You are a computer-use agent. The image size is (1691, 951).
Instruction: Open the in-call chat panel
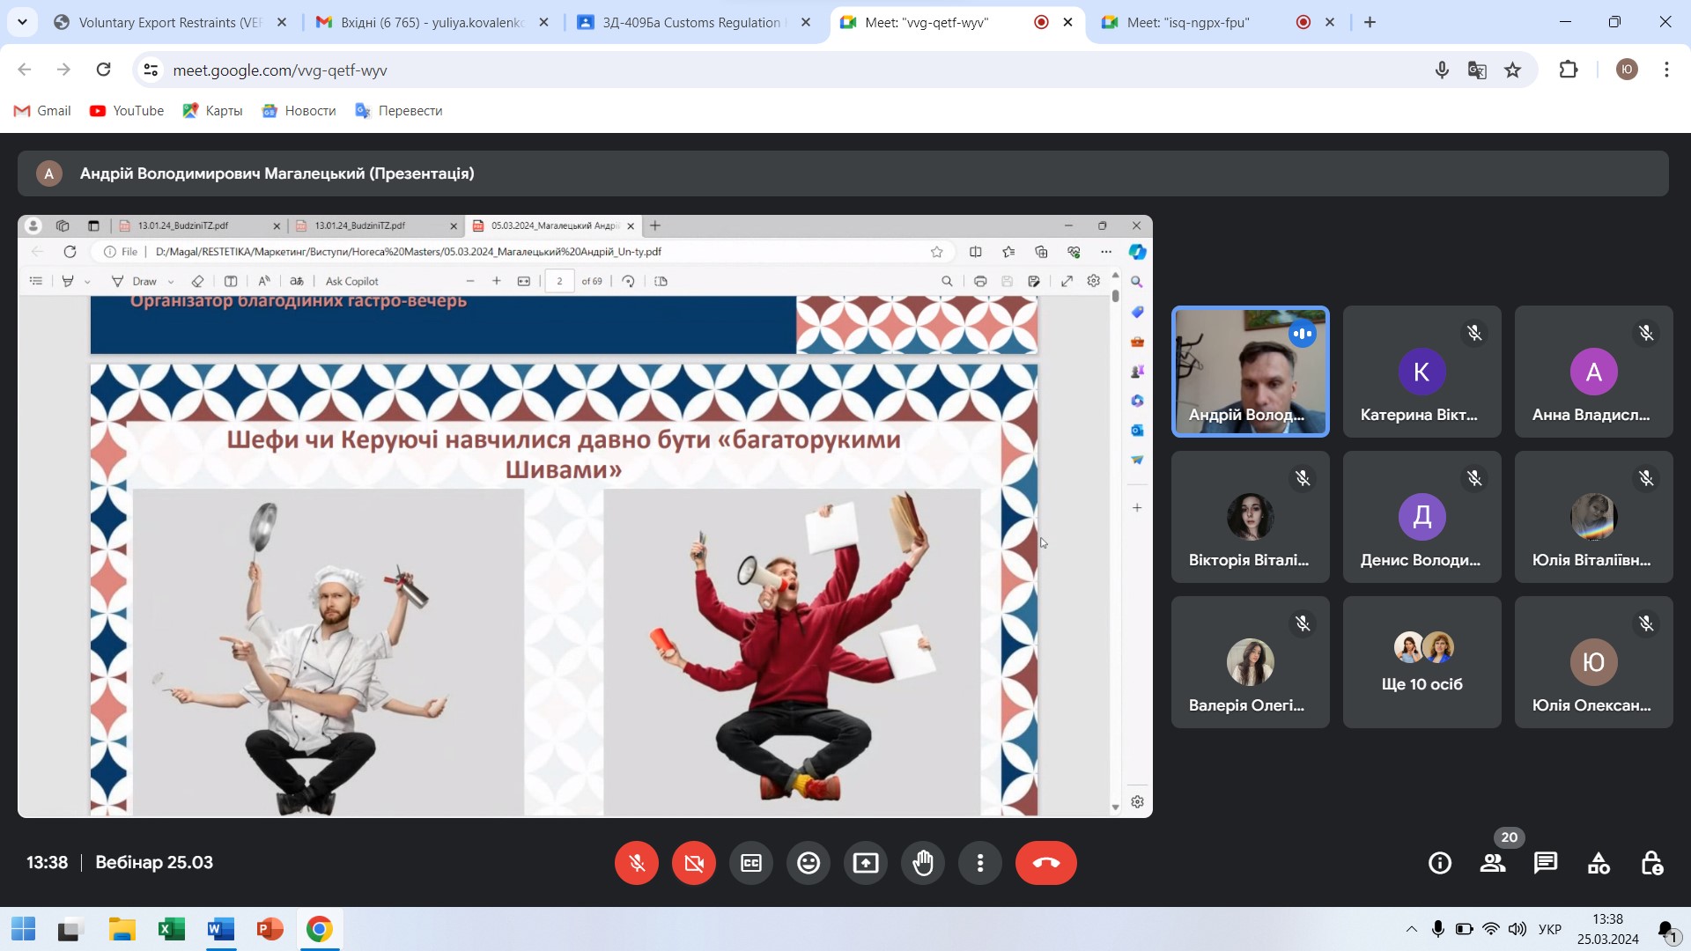1545,863
